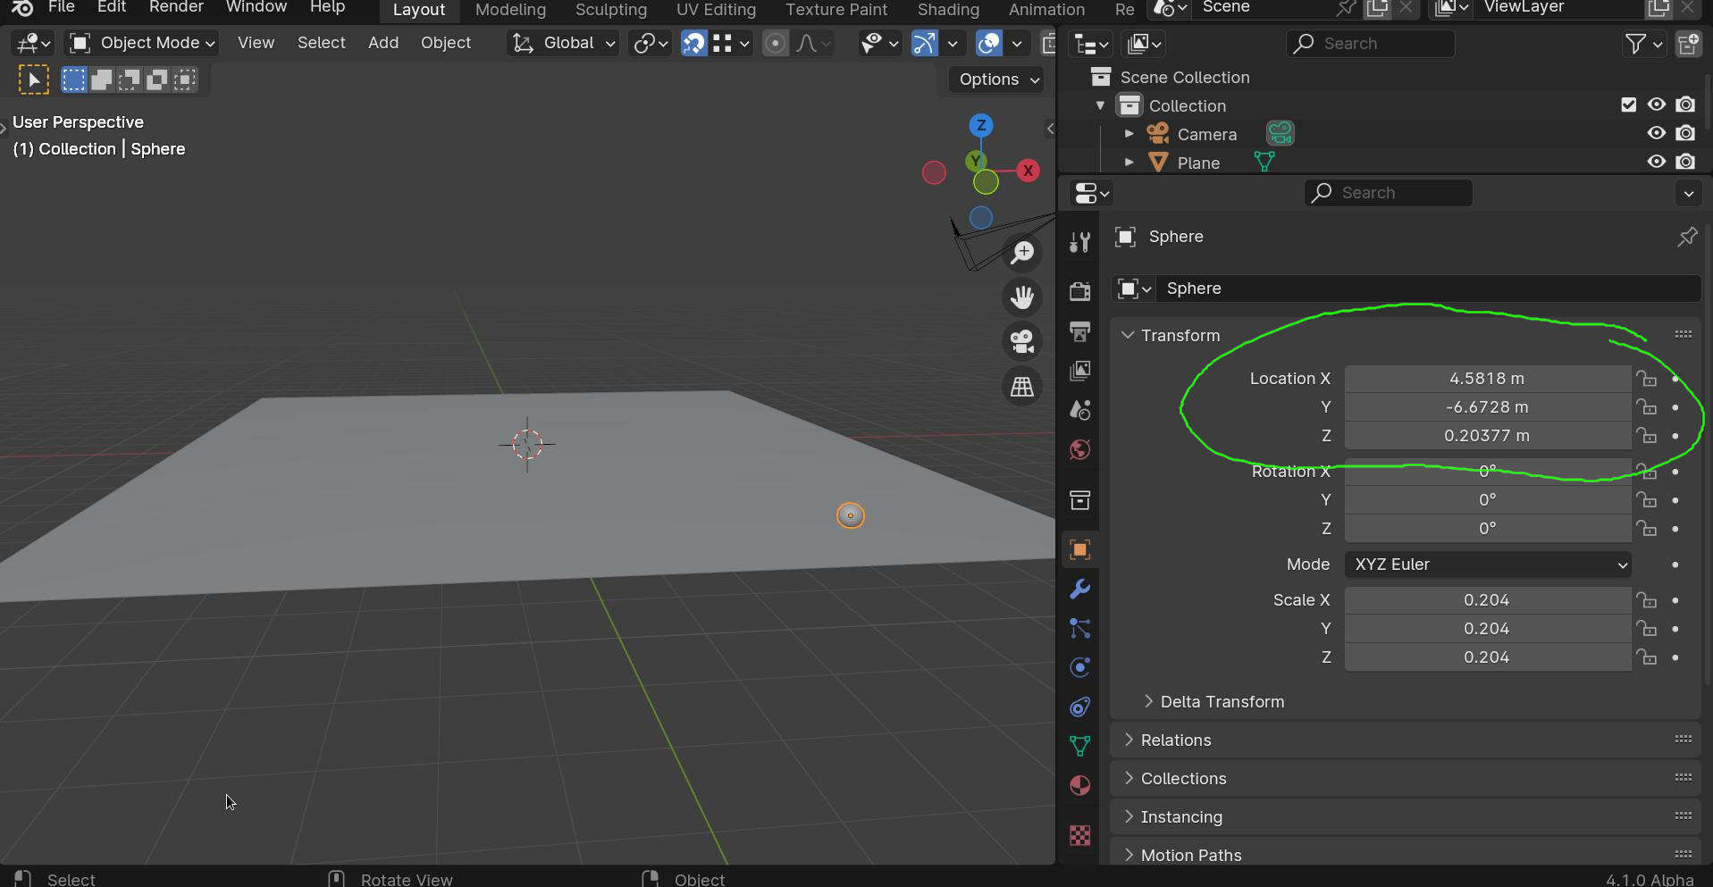Toggle the Location X lock
Screen dimensions: 1713x887
click(1646, 379)
